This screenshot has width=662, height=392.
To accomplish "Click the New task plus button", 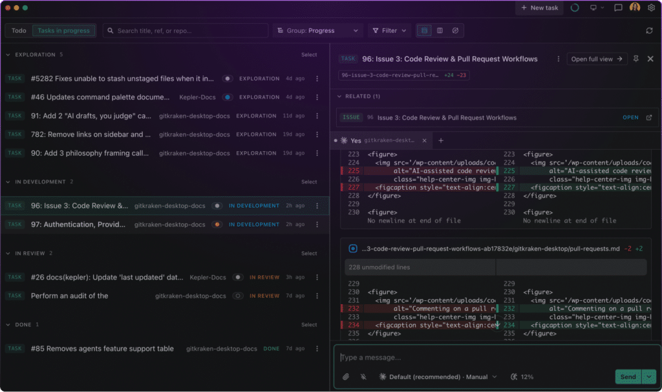I will (539, 8).
